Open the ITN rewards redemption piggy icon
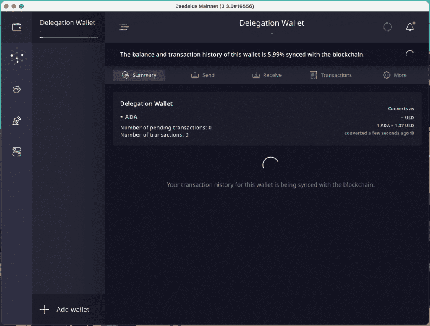Viewport: 430px width, 326px height. tap(17, 89)
